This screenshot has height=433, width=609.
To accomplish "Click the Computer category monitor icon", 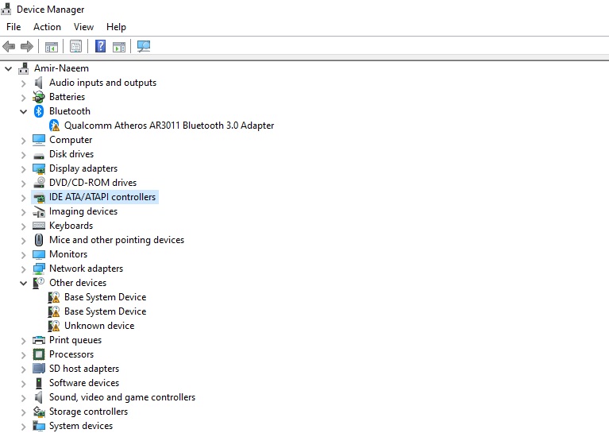I will click(39, 140).
